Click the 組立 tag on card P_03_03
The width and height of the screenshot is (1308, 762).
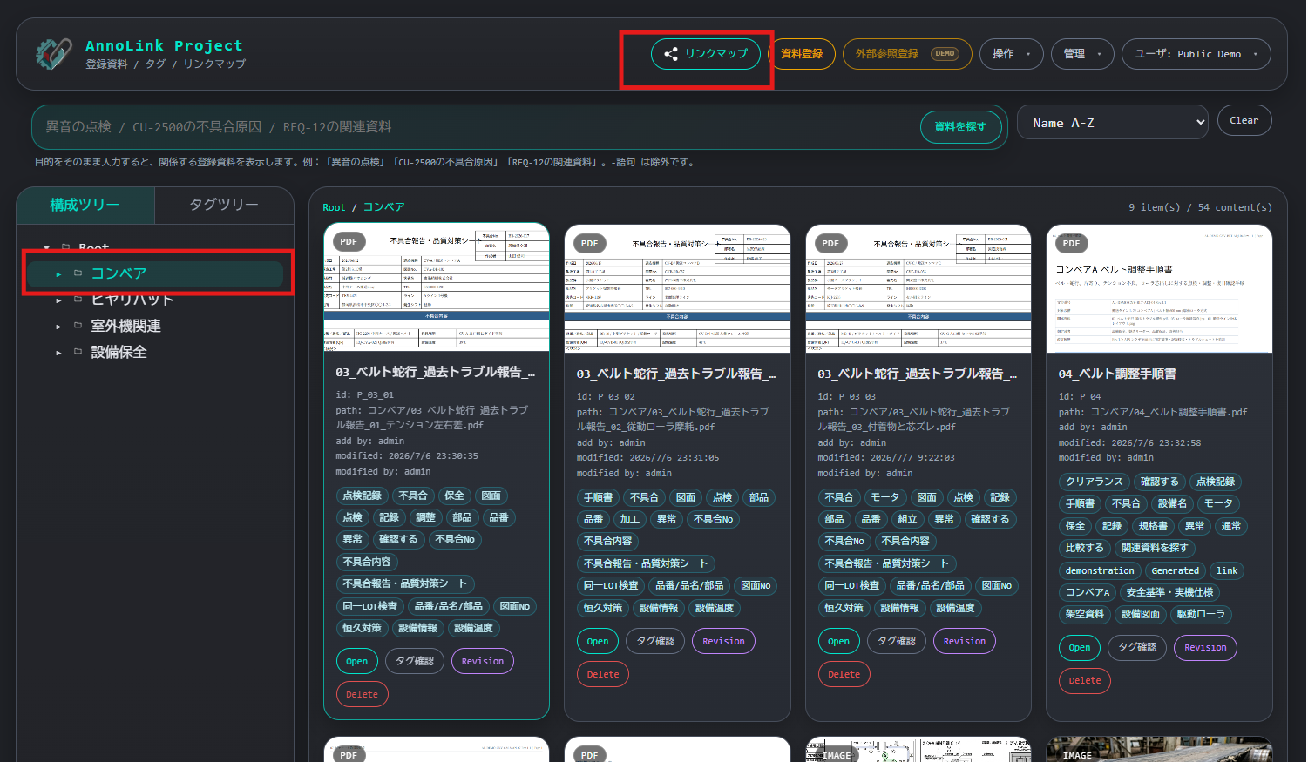tap(907, 520)
